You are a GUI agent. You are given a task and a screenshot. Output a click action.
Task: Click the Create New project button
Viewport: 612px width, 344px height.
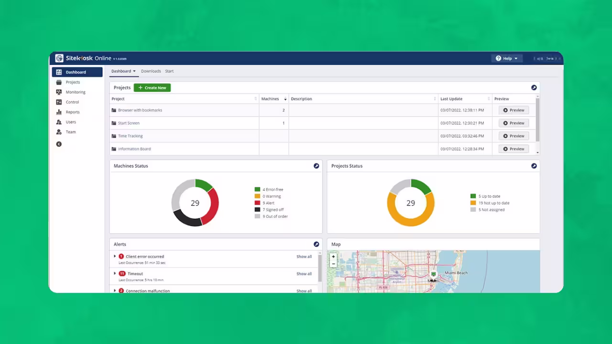coord(152,88)
